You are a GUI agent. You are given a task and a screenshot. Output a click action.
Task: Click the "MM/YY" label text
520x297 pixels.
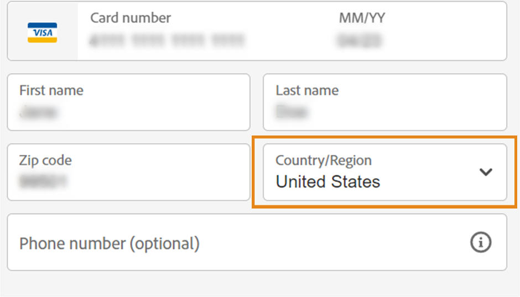click(362, 18)
